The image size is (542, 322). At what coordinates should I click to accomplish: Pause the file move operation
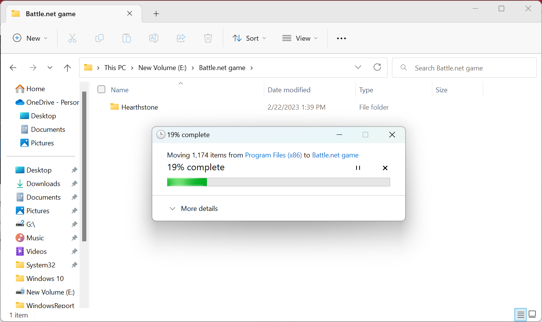358,168
